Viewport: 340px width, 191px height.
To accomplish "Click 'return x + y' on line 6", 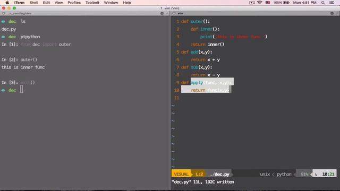I will [206, 59].
